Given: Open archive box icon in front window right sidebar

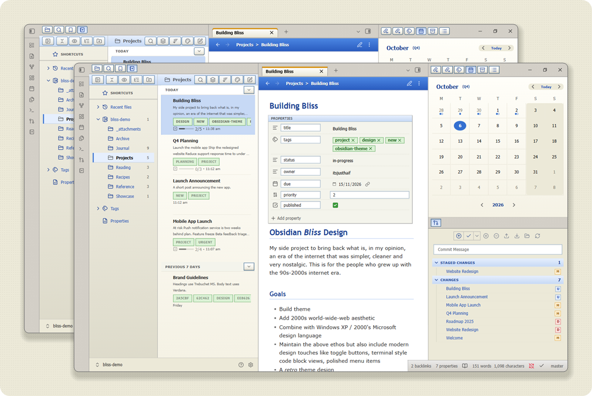Looking at the screenshot, I should (483, 70).
